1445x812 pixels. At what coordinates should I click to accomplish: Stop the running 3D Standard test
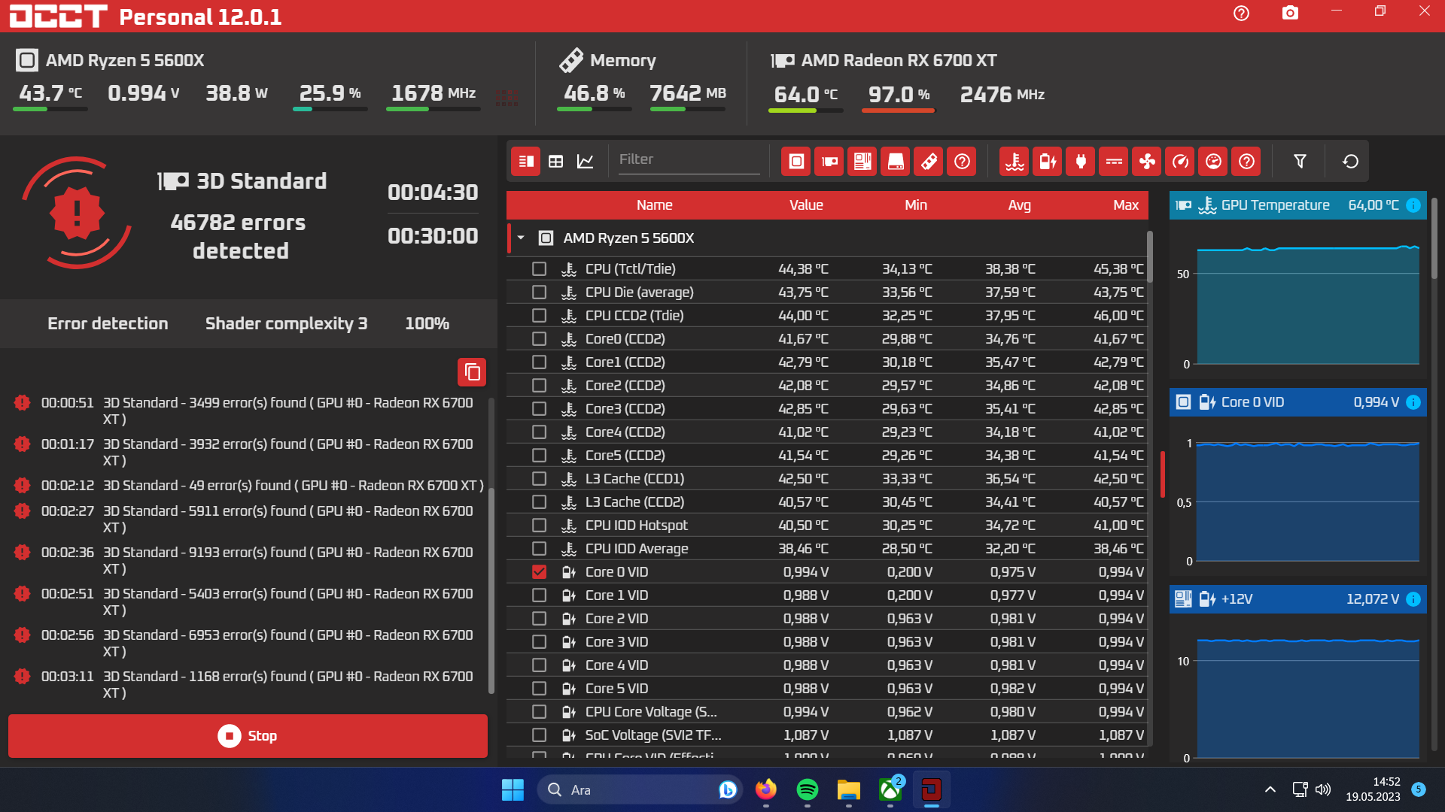point(248,736)
